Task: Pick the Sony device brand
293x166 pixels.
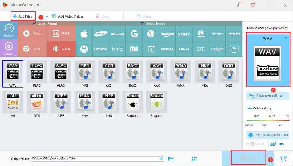Action: (184, 34)
